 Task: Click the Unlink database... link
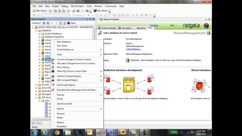pyautogui.click(x=133, y=49)
